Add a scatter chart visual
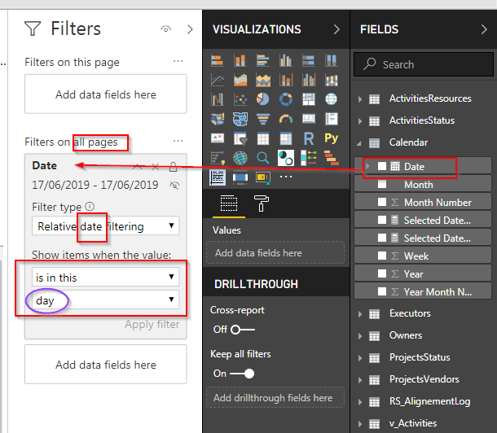Viewport: 497px width, 433px height. point(240,99)
